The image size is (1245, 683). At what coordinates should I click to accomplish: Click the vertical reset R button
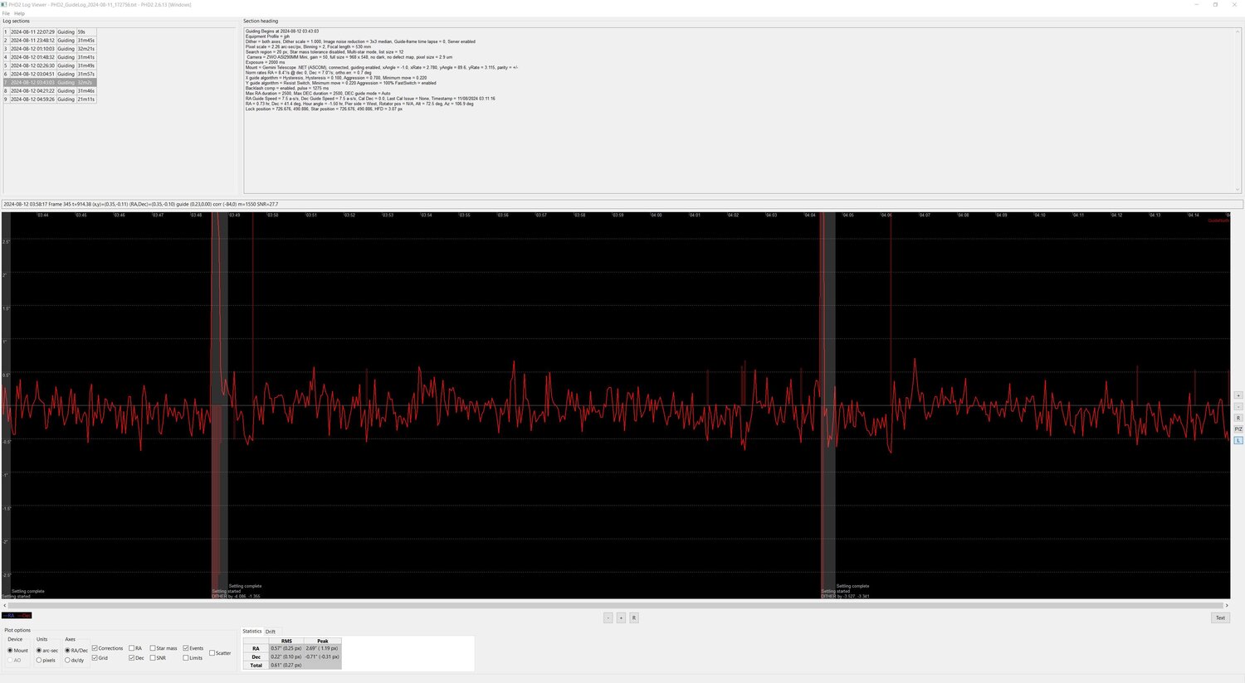[x=1238, y=418]
